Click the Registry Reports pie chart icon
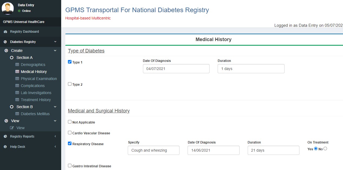Image resolution: width=343 pixels, height=170 pixels. click(x=5, y=136)
